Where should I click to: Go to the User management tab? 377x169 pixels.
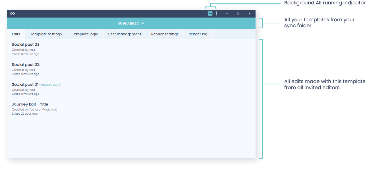[x=125, y=34]
